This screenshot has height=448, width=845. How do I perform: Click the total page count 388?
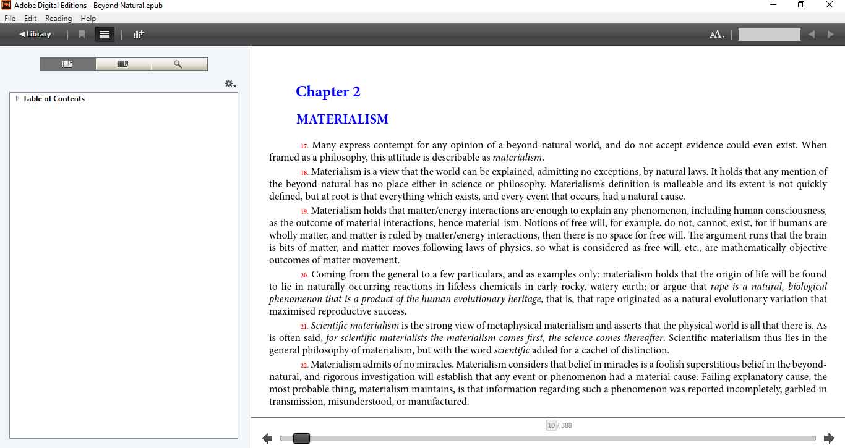click(566, 425)
